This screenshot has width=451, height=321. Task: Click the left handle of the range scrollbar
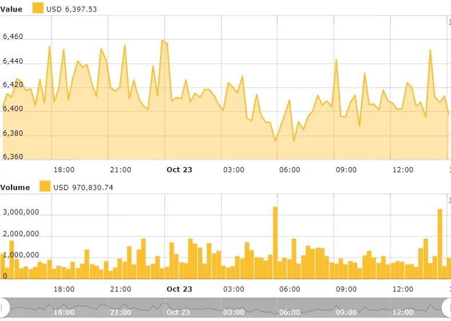point(4,308)
